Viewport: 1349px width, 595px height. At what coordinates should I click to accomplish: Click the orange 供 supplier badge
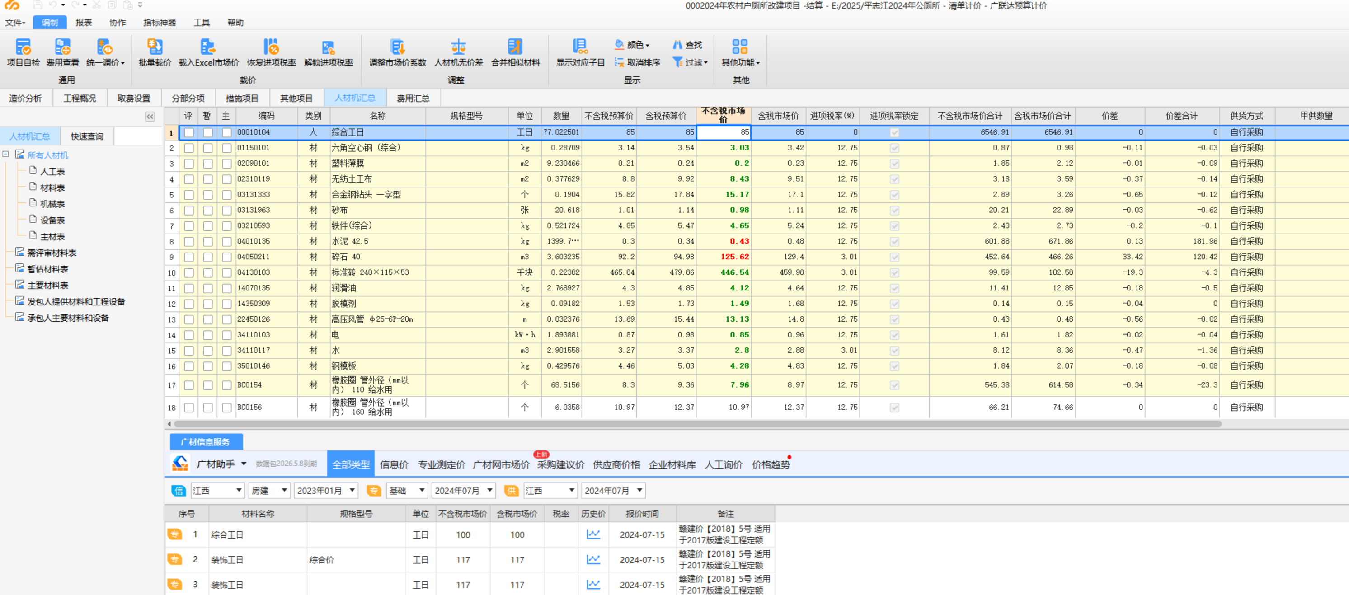pos(511,490)
